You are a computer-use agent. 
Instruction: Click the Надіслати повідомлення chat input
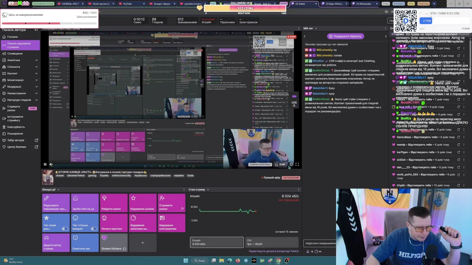click(320, 243)
